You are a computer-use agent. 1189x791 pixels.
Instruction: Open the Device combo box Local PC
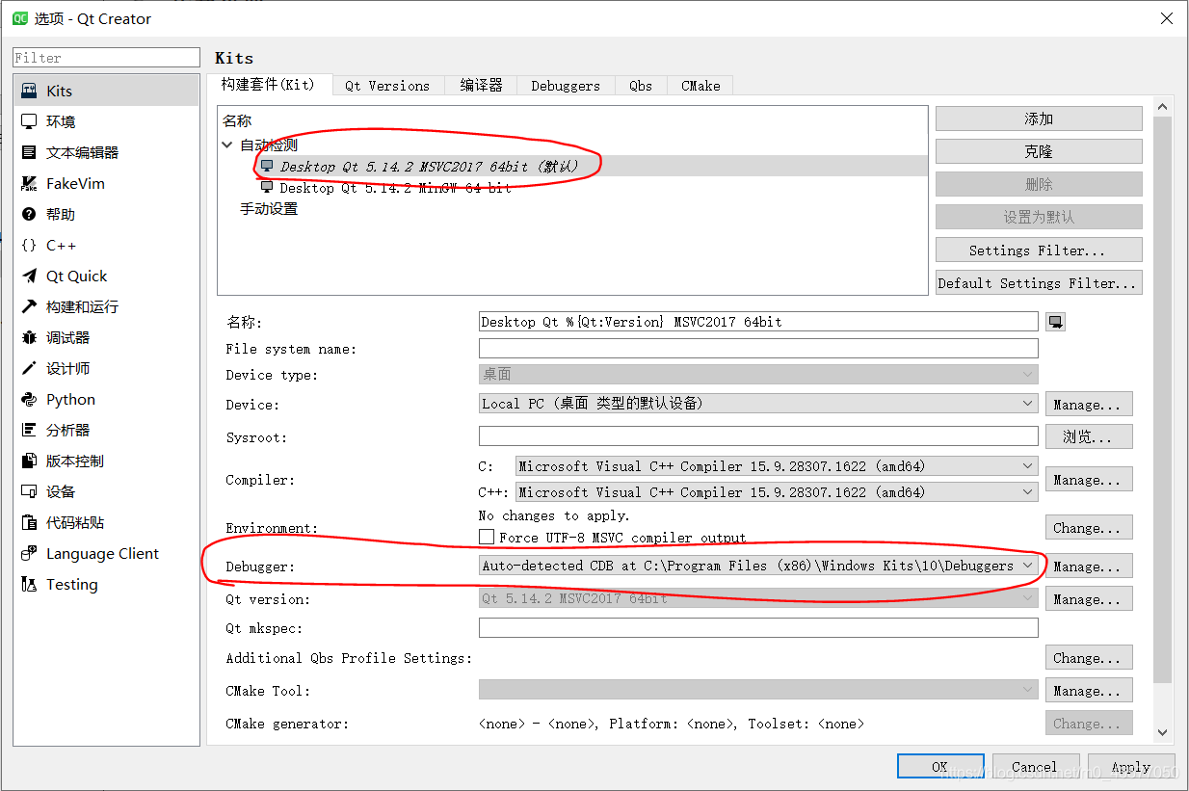(758, 404)
